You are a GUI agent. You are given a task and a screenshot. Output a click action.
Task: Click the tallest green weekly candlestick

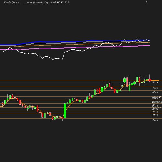[x=65, y=111]
